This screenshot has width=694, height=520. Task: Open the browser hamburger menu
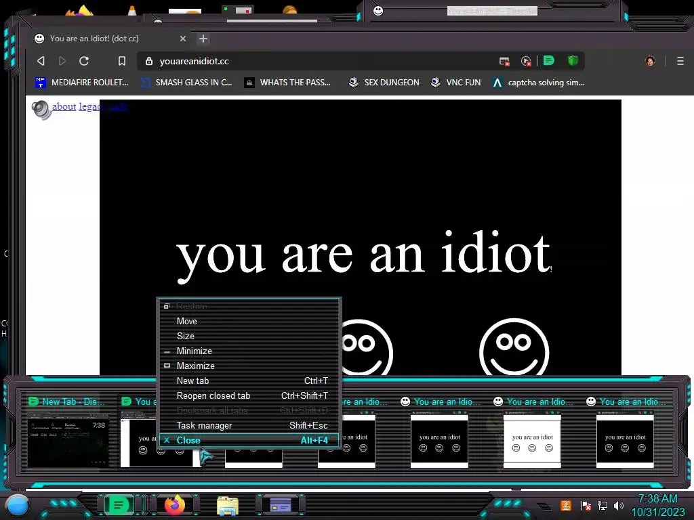680,61
